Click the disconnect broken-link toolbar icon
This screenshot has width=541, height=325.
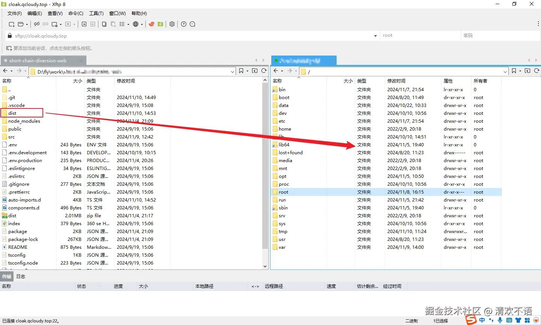[x=36, y=24]
